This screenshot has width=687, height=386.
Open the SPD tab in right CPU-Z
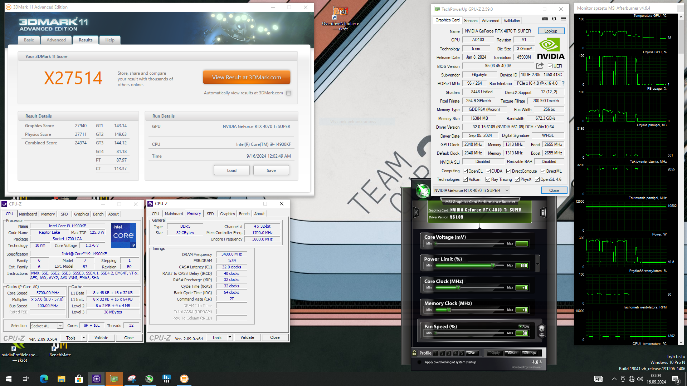click(210, 214)
